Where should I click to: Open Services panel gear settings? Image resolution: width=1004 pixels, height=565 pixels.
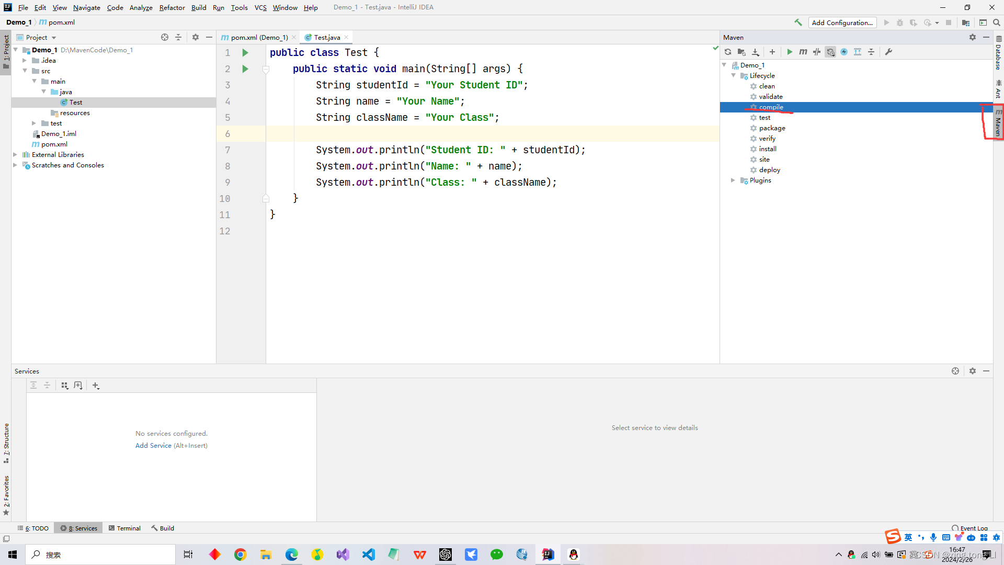pyautogui.click(x=973, y=371)
